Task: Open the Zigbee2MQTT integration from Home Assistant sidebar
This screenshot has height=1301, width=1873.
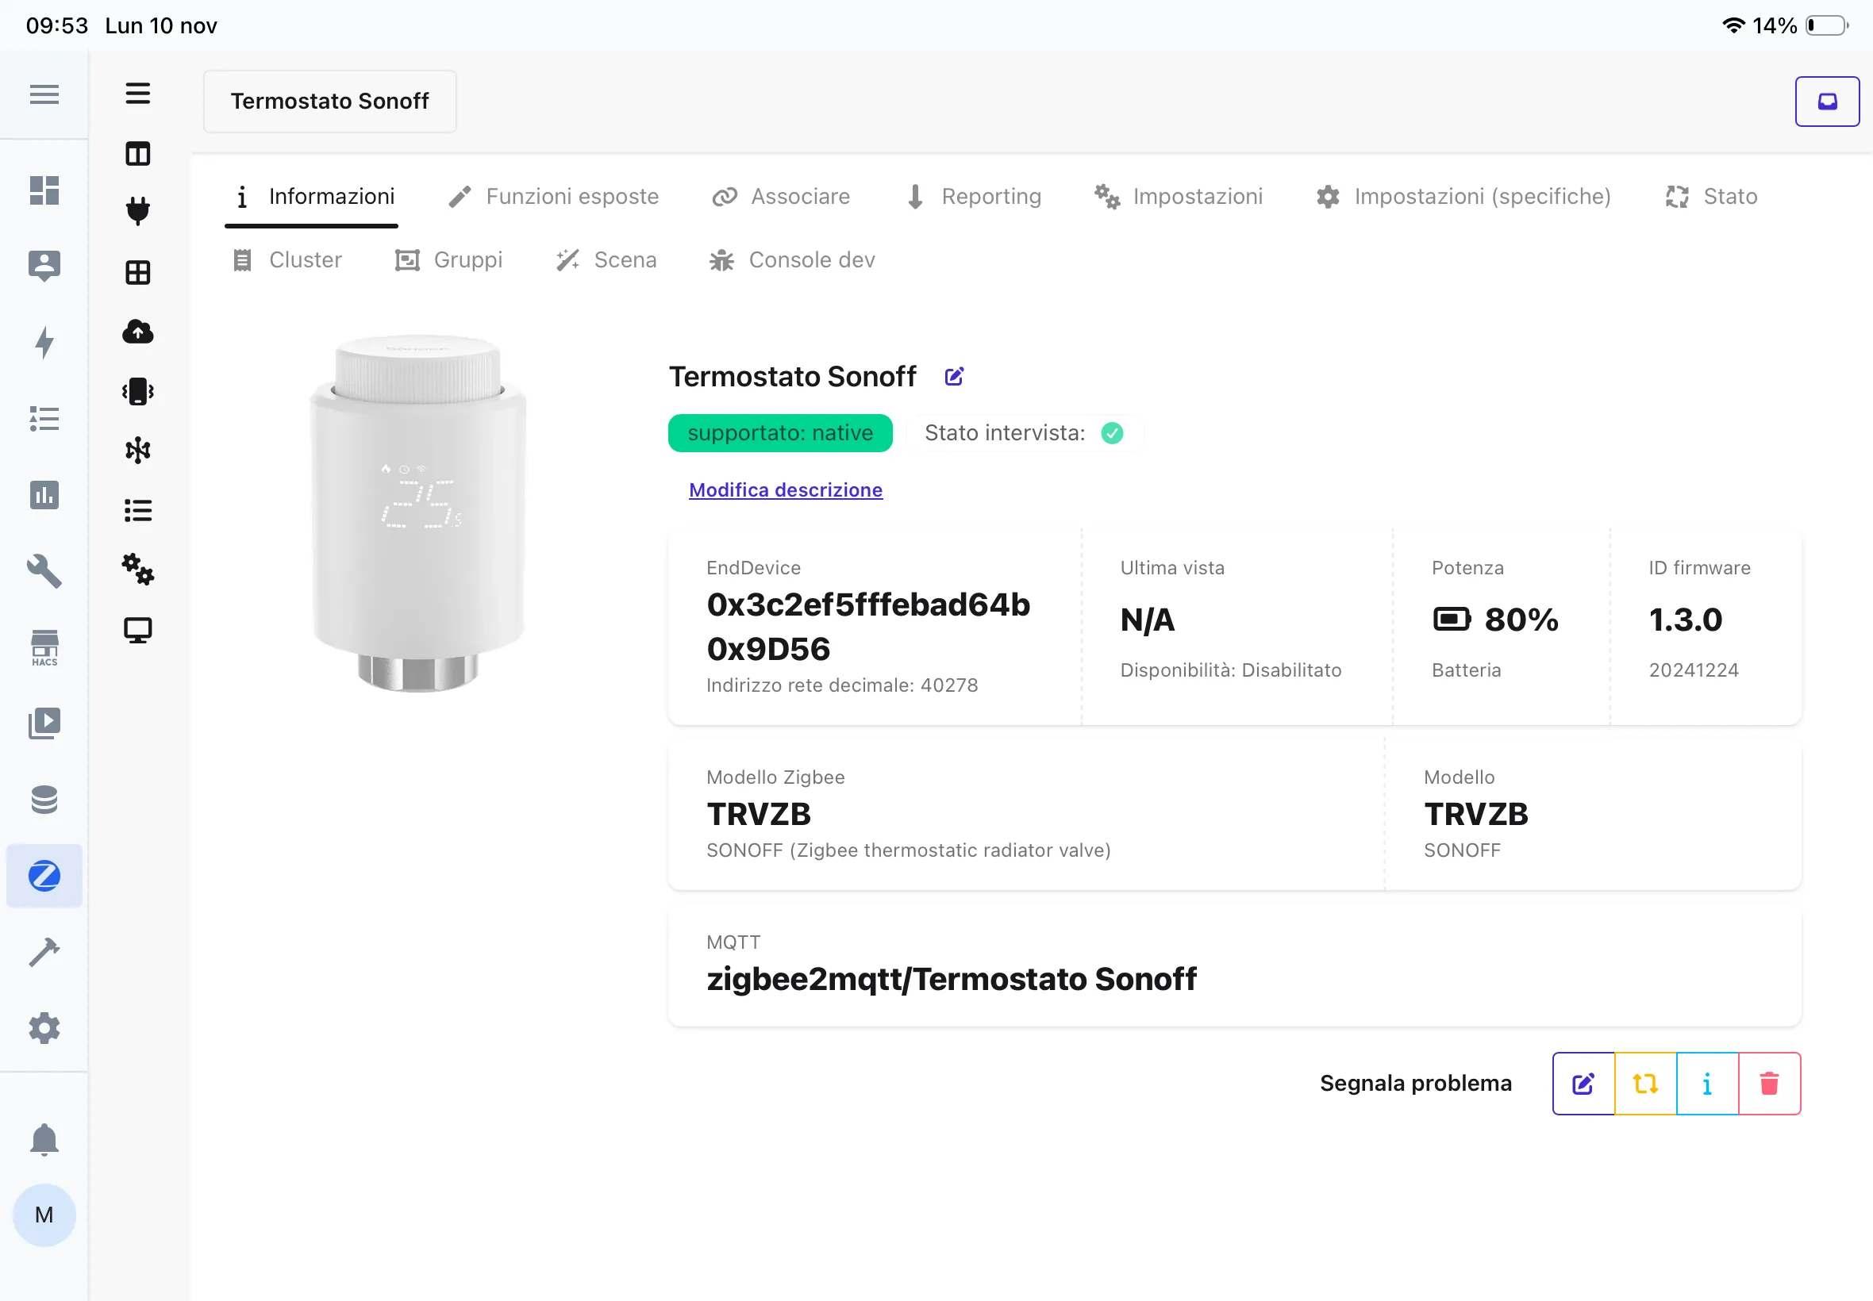Action: [44, 877]
